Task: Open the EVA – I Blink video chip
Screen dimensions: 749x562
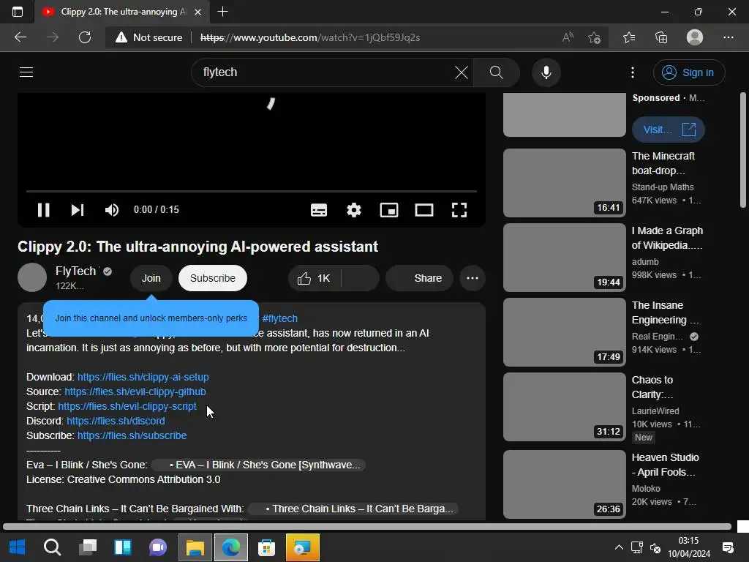Action: click(258, 465)
